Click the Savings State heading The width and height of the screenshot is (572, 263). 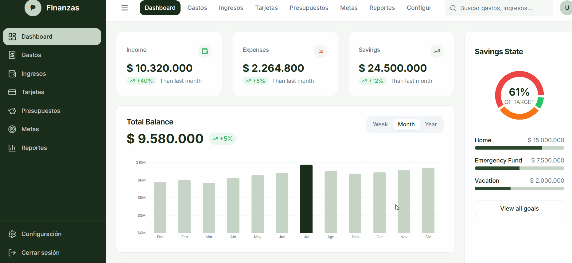click(499, 52)
